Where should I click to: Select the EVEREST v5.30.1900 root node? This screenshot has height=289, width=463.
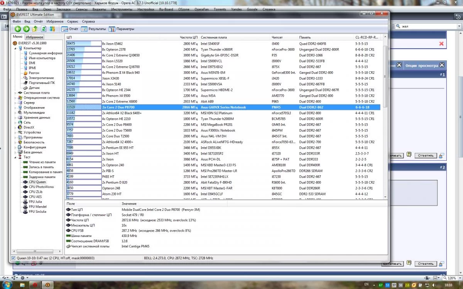30,43
